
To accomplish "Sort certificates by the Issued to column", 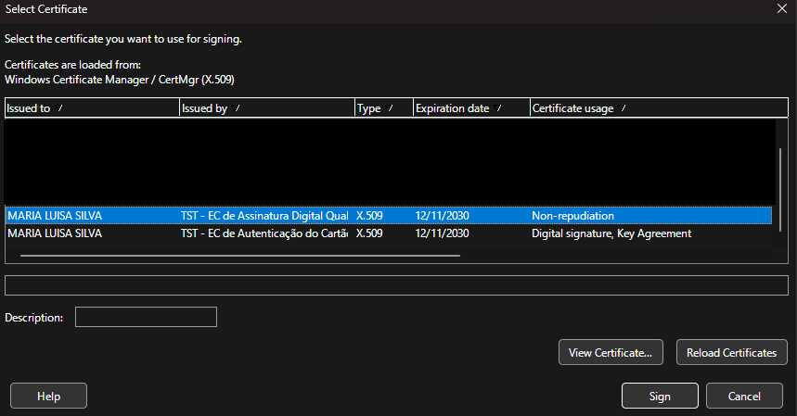I will coord(91,108).
